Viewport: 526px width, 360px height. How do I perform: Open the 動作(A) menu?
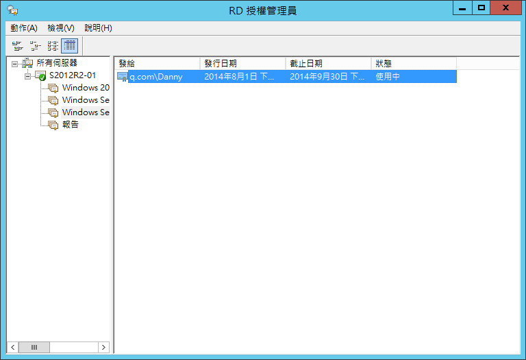tap(24, 28)
